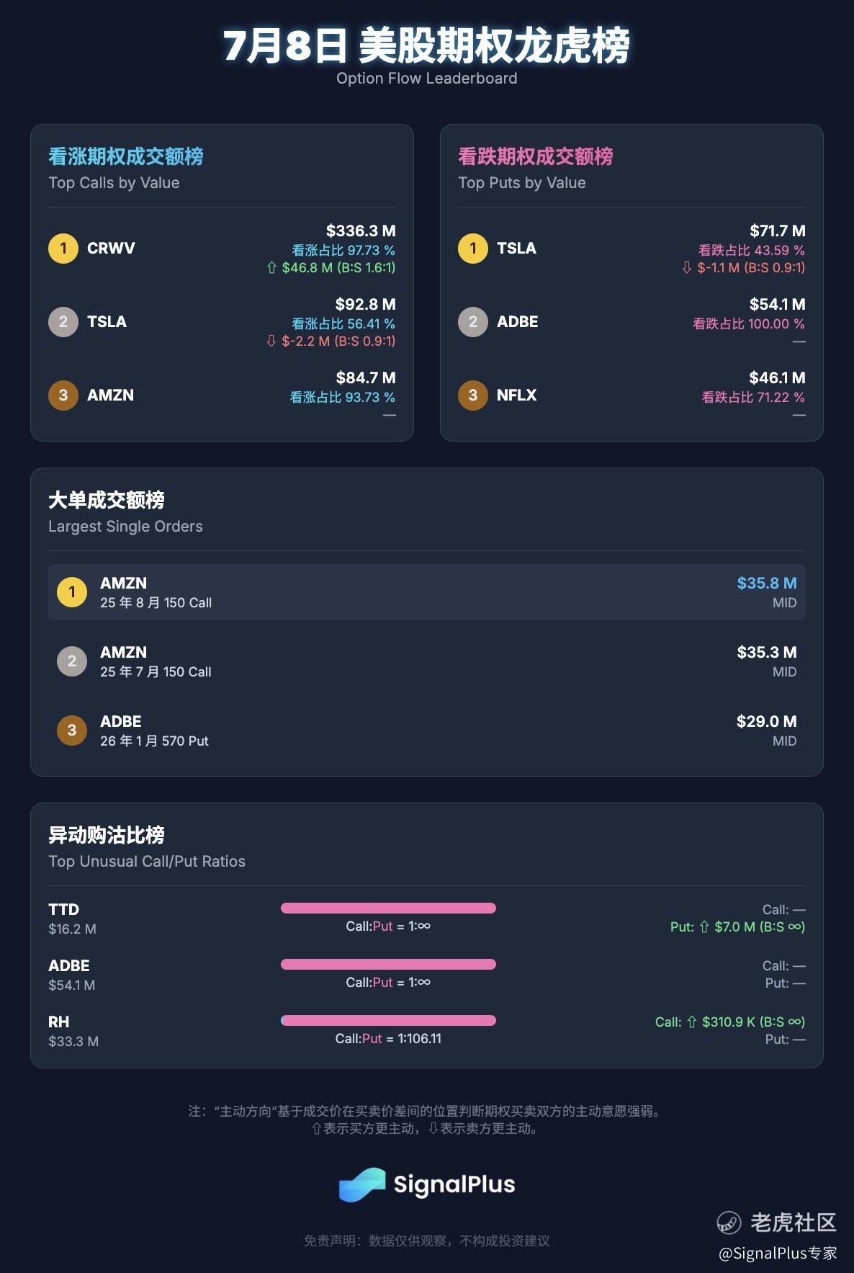The height and width of the screenshot is (1273, 854).
Task: Open the AMZN 25年8月 150 Call order row
Action: (x=427, y=592)
